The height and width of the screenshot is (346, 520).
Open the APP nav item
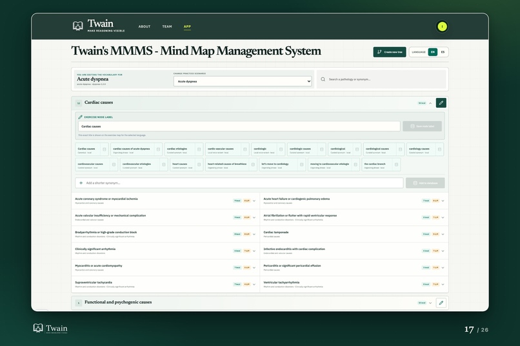point(187,26)
